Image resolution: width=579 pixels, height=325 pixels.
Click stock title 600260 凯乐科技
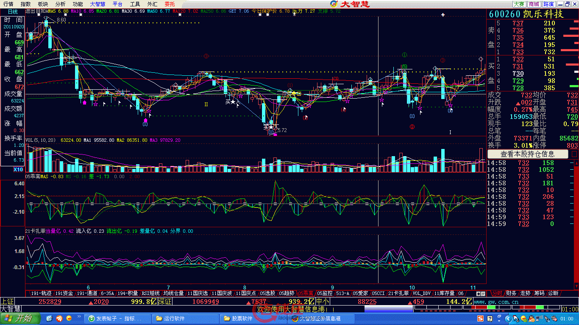(x=526, y=14)
